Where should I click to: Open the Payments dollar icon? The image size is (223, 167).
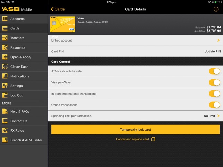point(5,47)
